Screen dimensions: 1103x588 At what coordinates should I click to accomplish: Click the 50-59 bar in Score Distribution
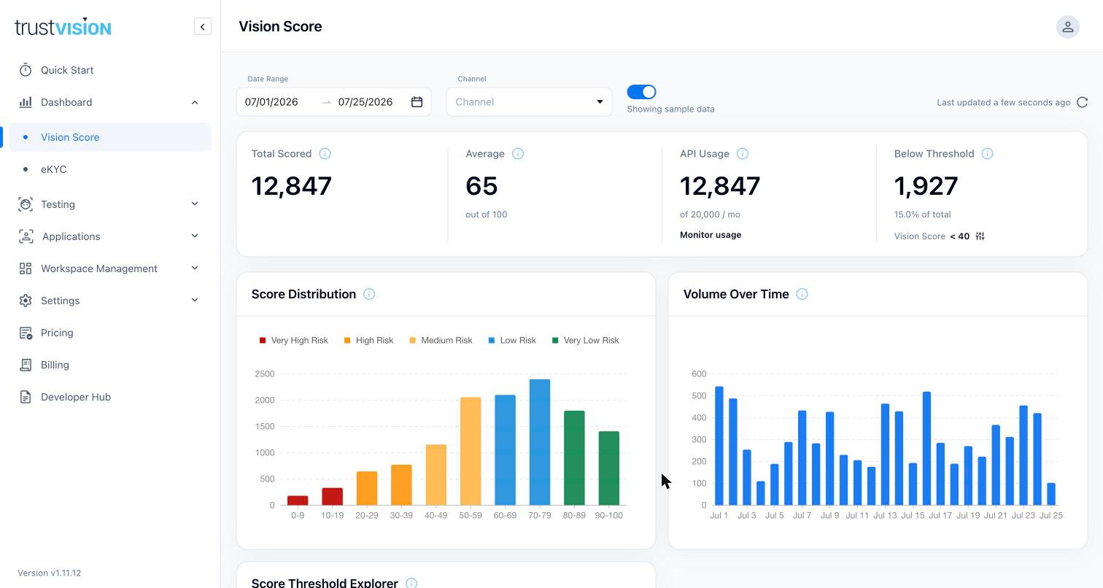[471, 452]
